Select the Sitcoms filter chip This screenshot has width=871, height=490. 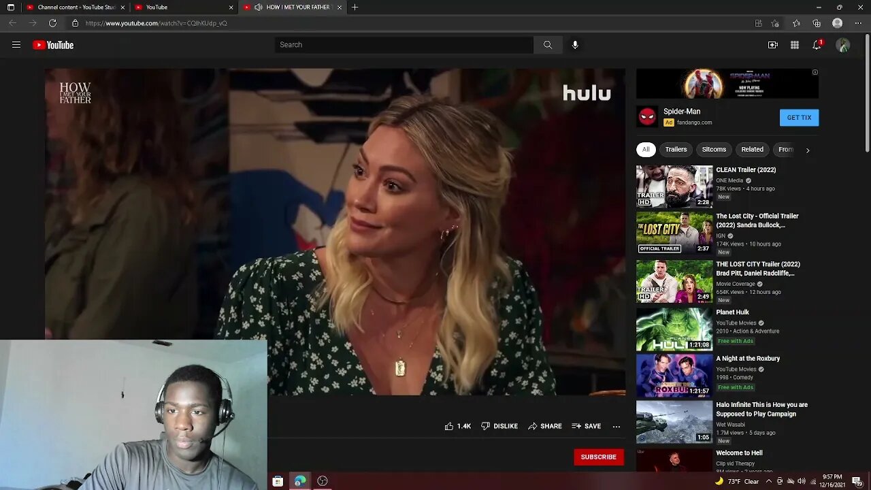[x=714, y=150]
